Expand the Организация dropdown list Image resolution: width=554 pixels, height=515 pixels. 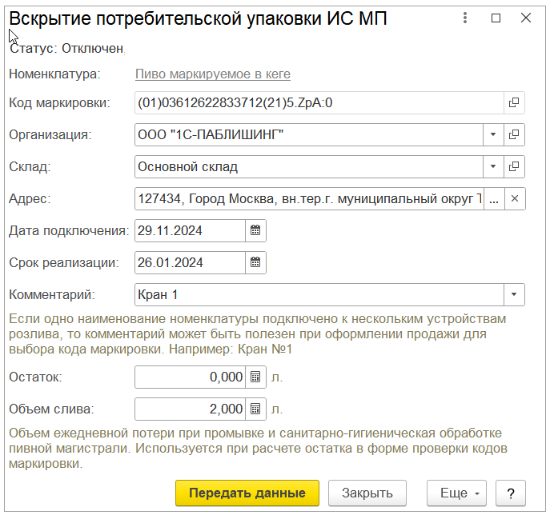493,134
